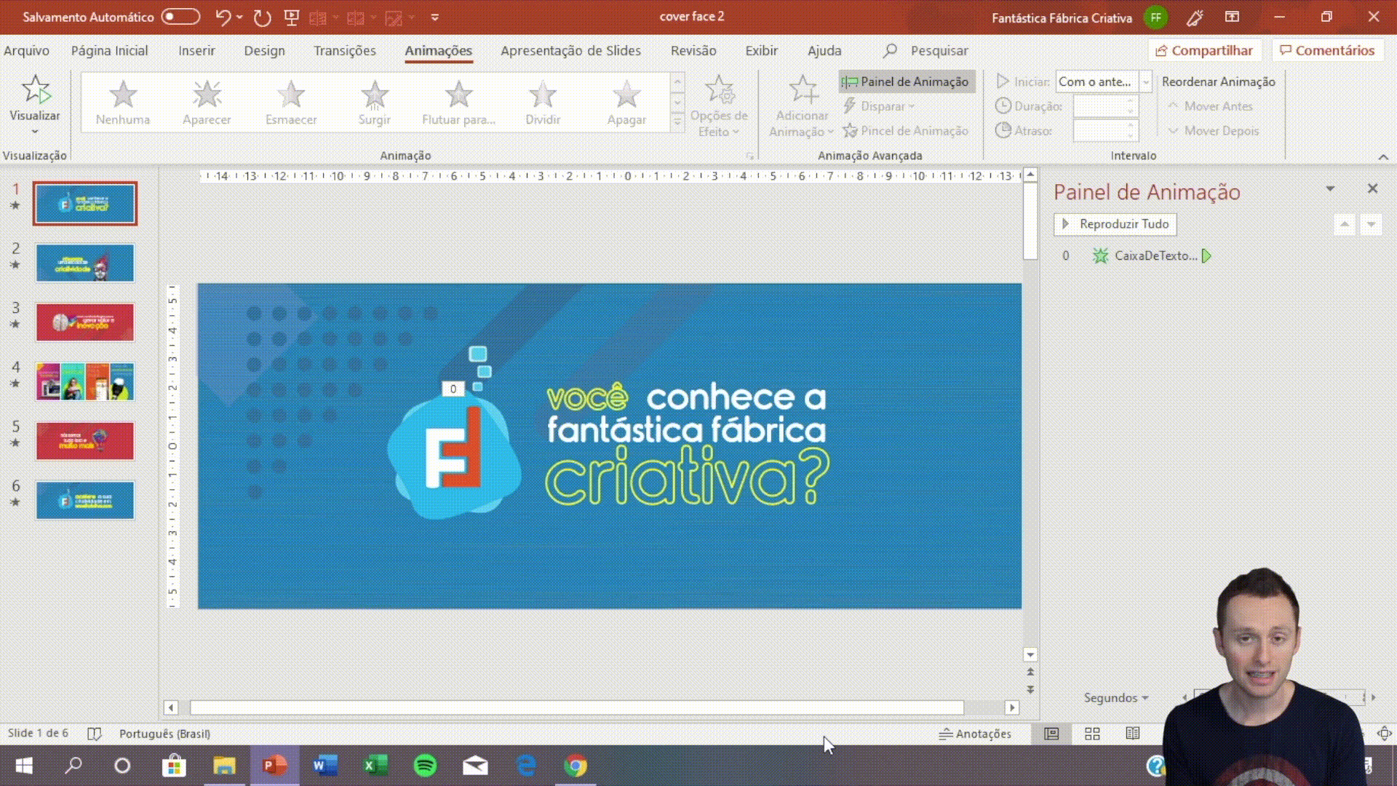The image size is (1397, 786).
Task: Open Chrome from the taskbar
Action: 576,766
